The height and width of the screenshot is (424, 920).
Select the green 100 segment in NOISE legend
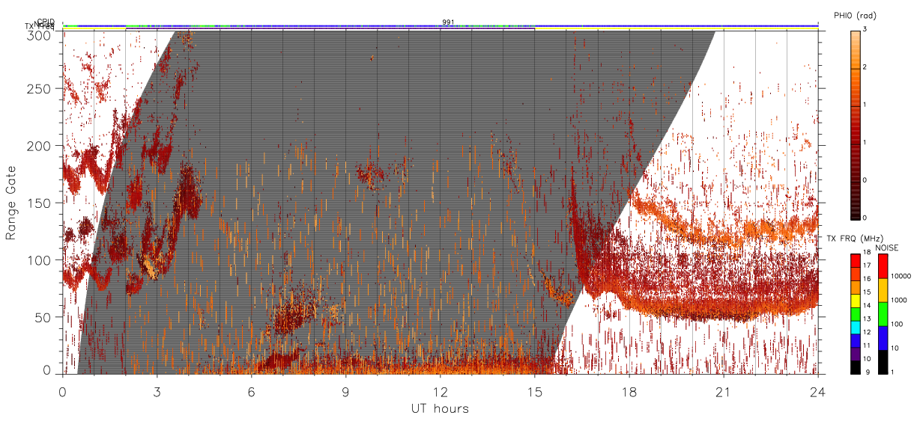pos(882,313)
